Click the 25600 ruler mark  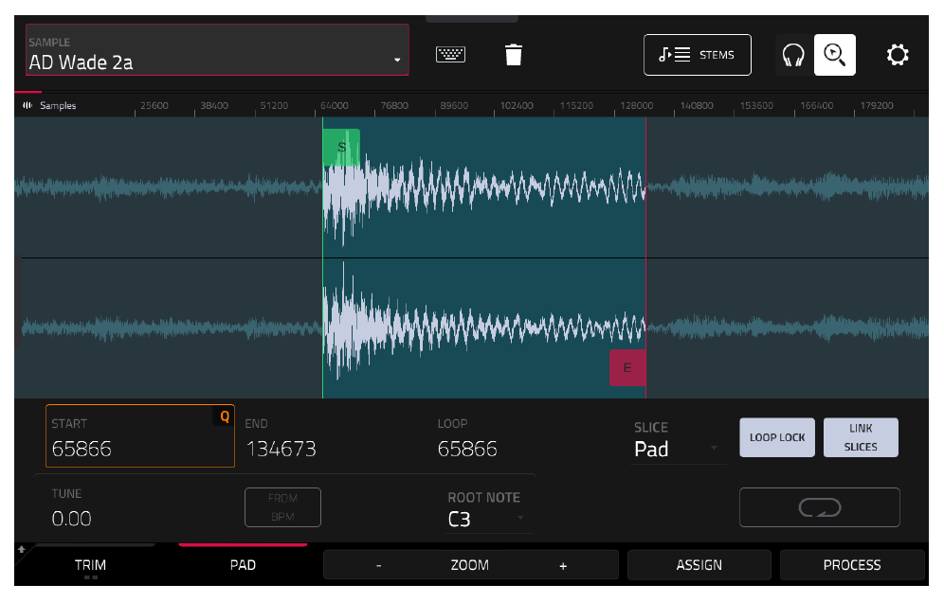click(x=154, y=105)
